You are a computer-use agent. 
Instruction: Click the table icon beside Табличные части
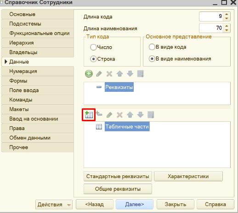pyautogui.click(x=99, y=127)
